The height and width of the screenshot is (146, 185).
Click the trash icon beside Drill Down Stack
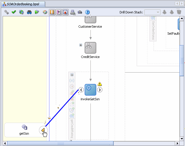click(x=179, y=12)
